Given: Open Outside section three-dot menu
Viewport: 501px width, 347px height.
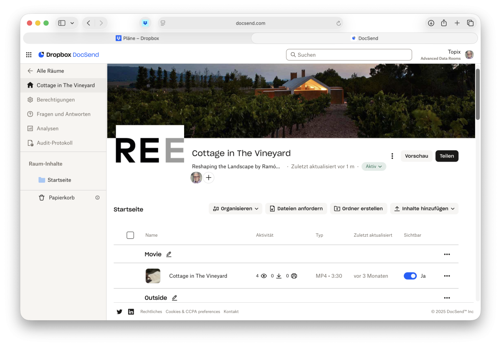Looking at the screenshot, I should [x=447, y=298].
